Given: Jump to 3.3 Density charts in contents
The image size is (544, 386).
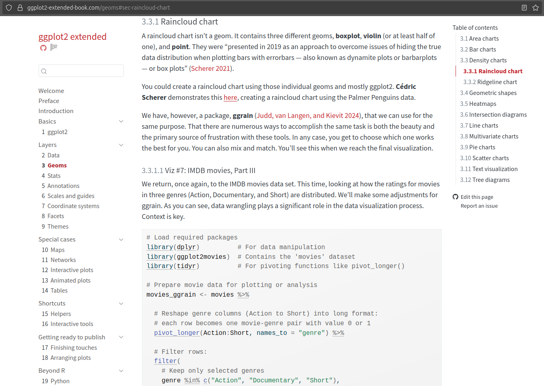Looking at the screenshot, I should pos(483,60).
